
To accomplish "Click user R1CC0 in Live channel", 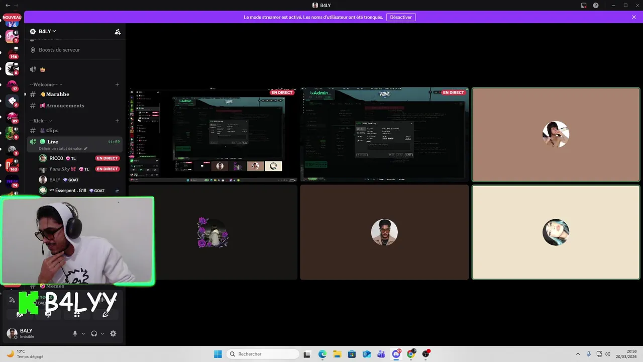I will pyautogui.click(x=56, y=158).
